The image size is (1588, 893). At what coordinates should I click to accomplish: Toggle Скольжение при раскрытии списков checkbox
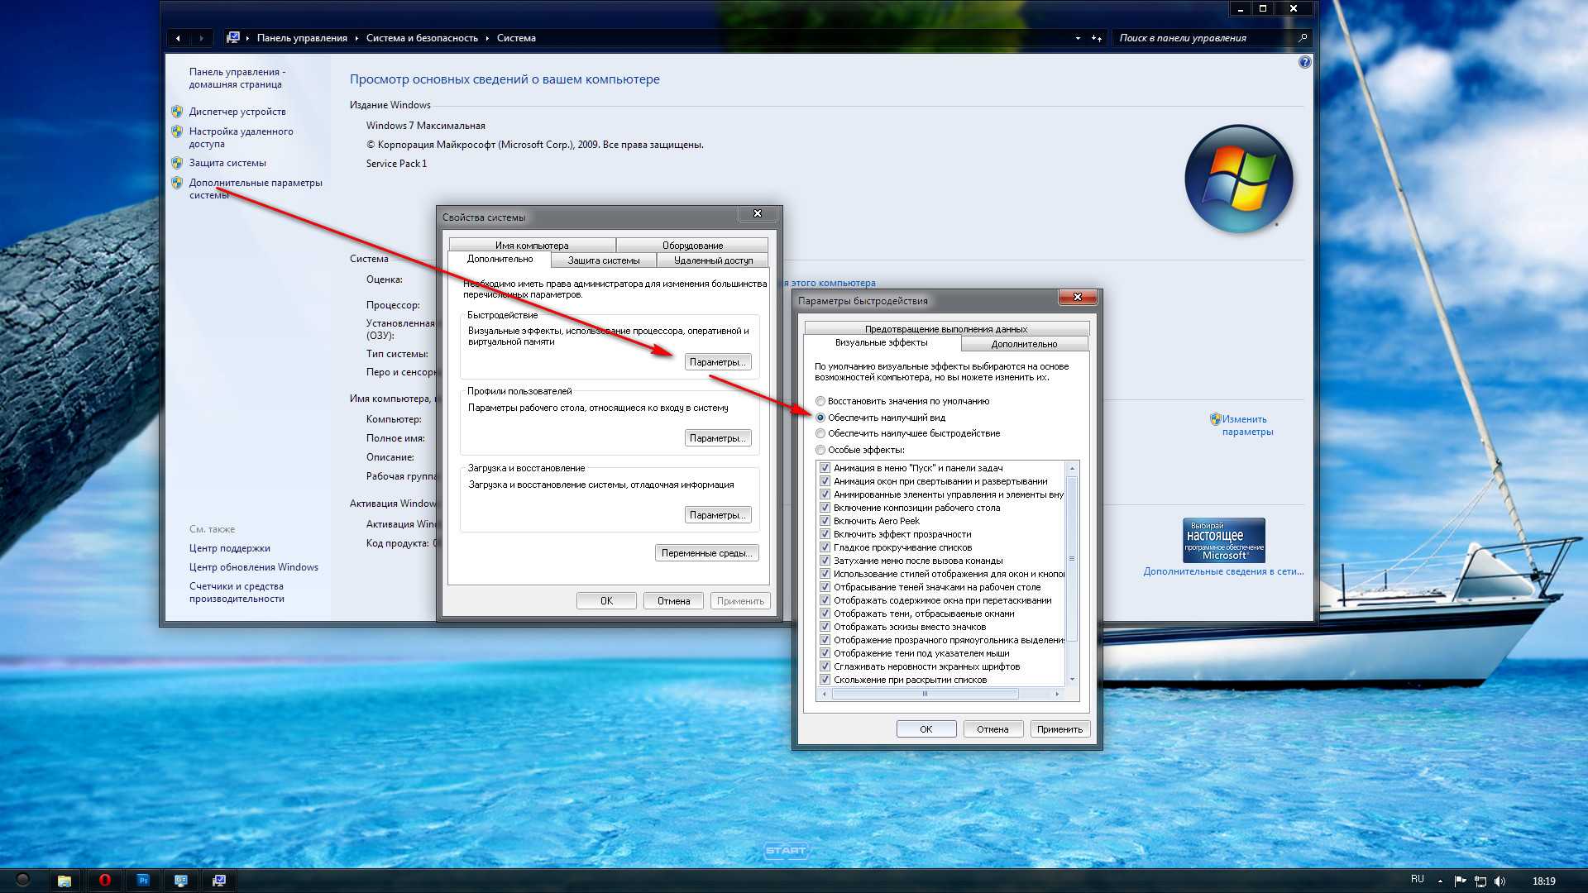825,680
